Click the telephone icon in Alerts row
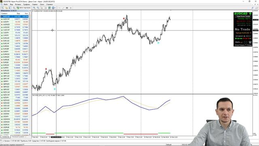 click(x=250, y=42)
